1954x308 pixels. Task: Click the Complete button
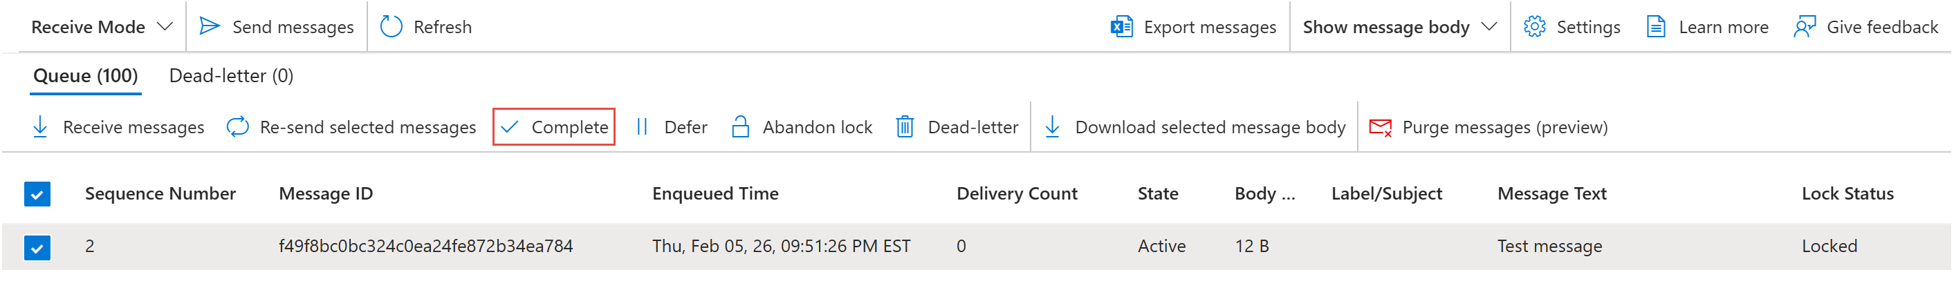(554, 127)
